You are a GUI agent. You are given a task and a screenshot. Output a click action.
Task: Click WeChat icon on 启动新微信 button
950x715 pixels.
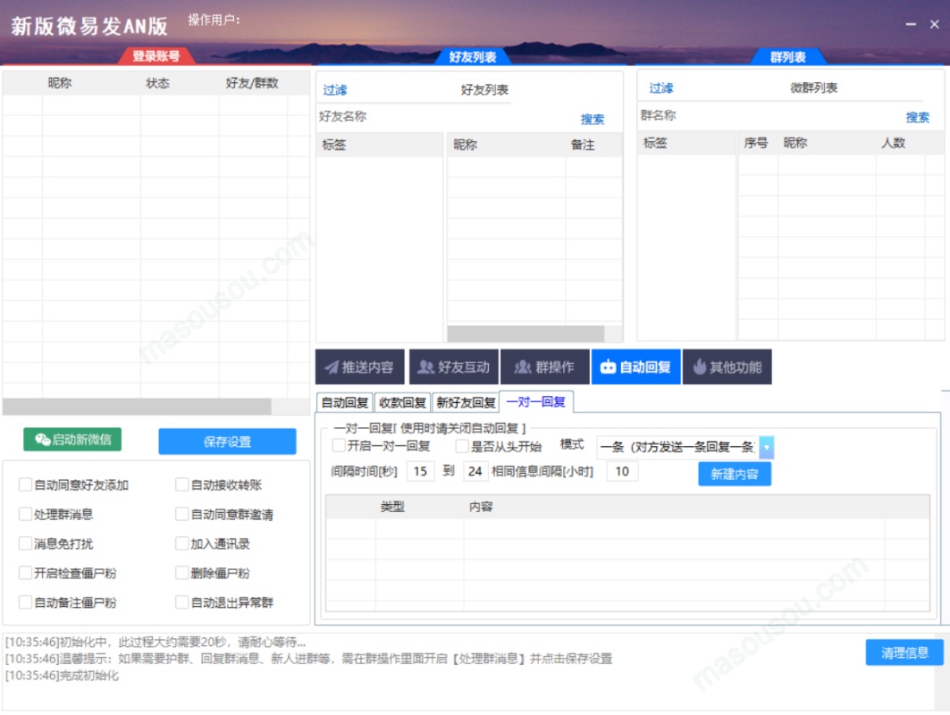point(42,440)
